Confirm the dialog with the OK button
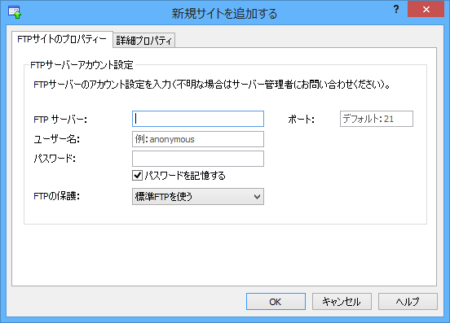Image resolution: width=450 pixels, height=323 pixels. point(276,301)
